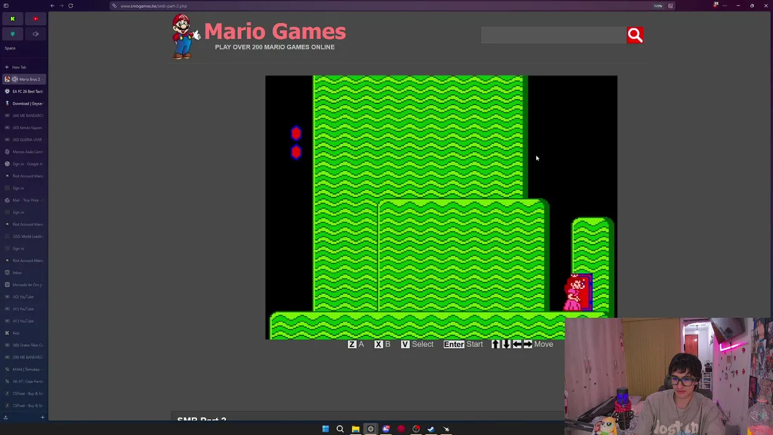Image resolution: width=773 pixels, height=435 pixels.
Task: Open the G2G: World Leading tab
Action: 23,236
